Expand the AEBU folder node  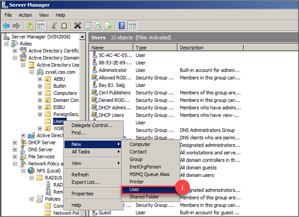pos(40,79)
